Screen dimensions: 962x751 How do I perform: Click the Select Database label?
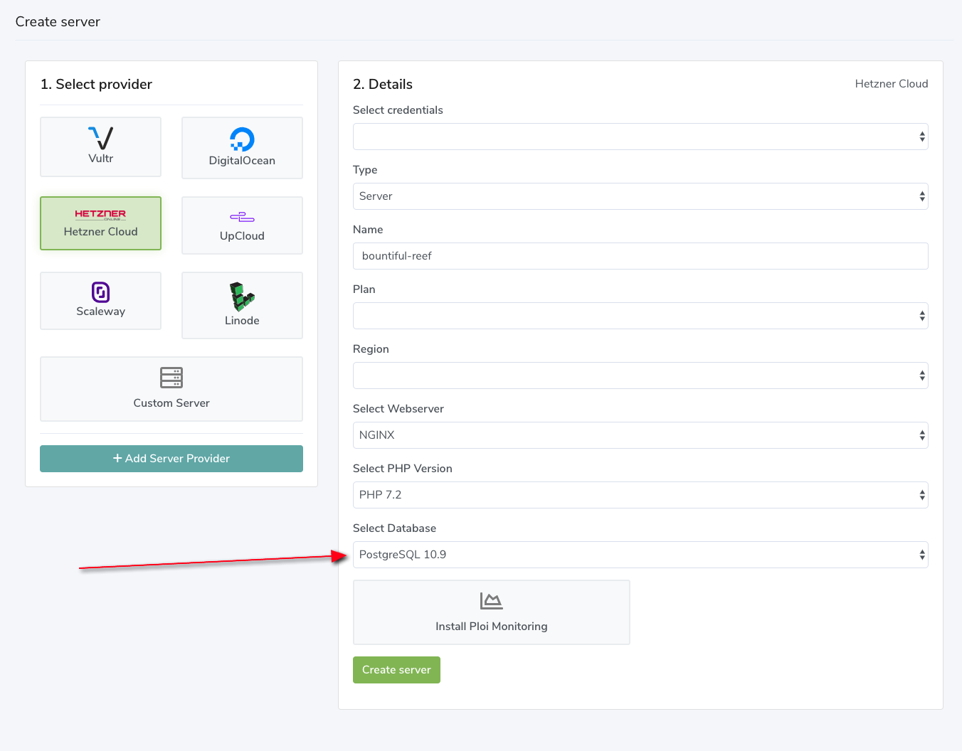(x=394, y=528)
